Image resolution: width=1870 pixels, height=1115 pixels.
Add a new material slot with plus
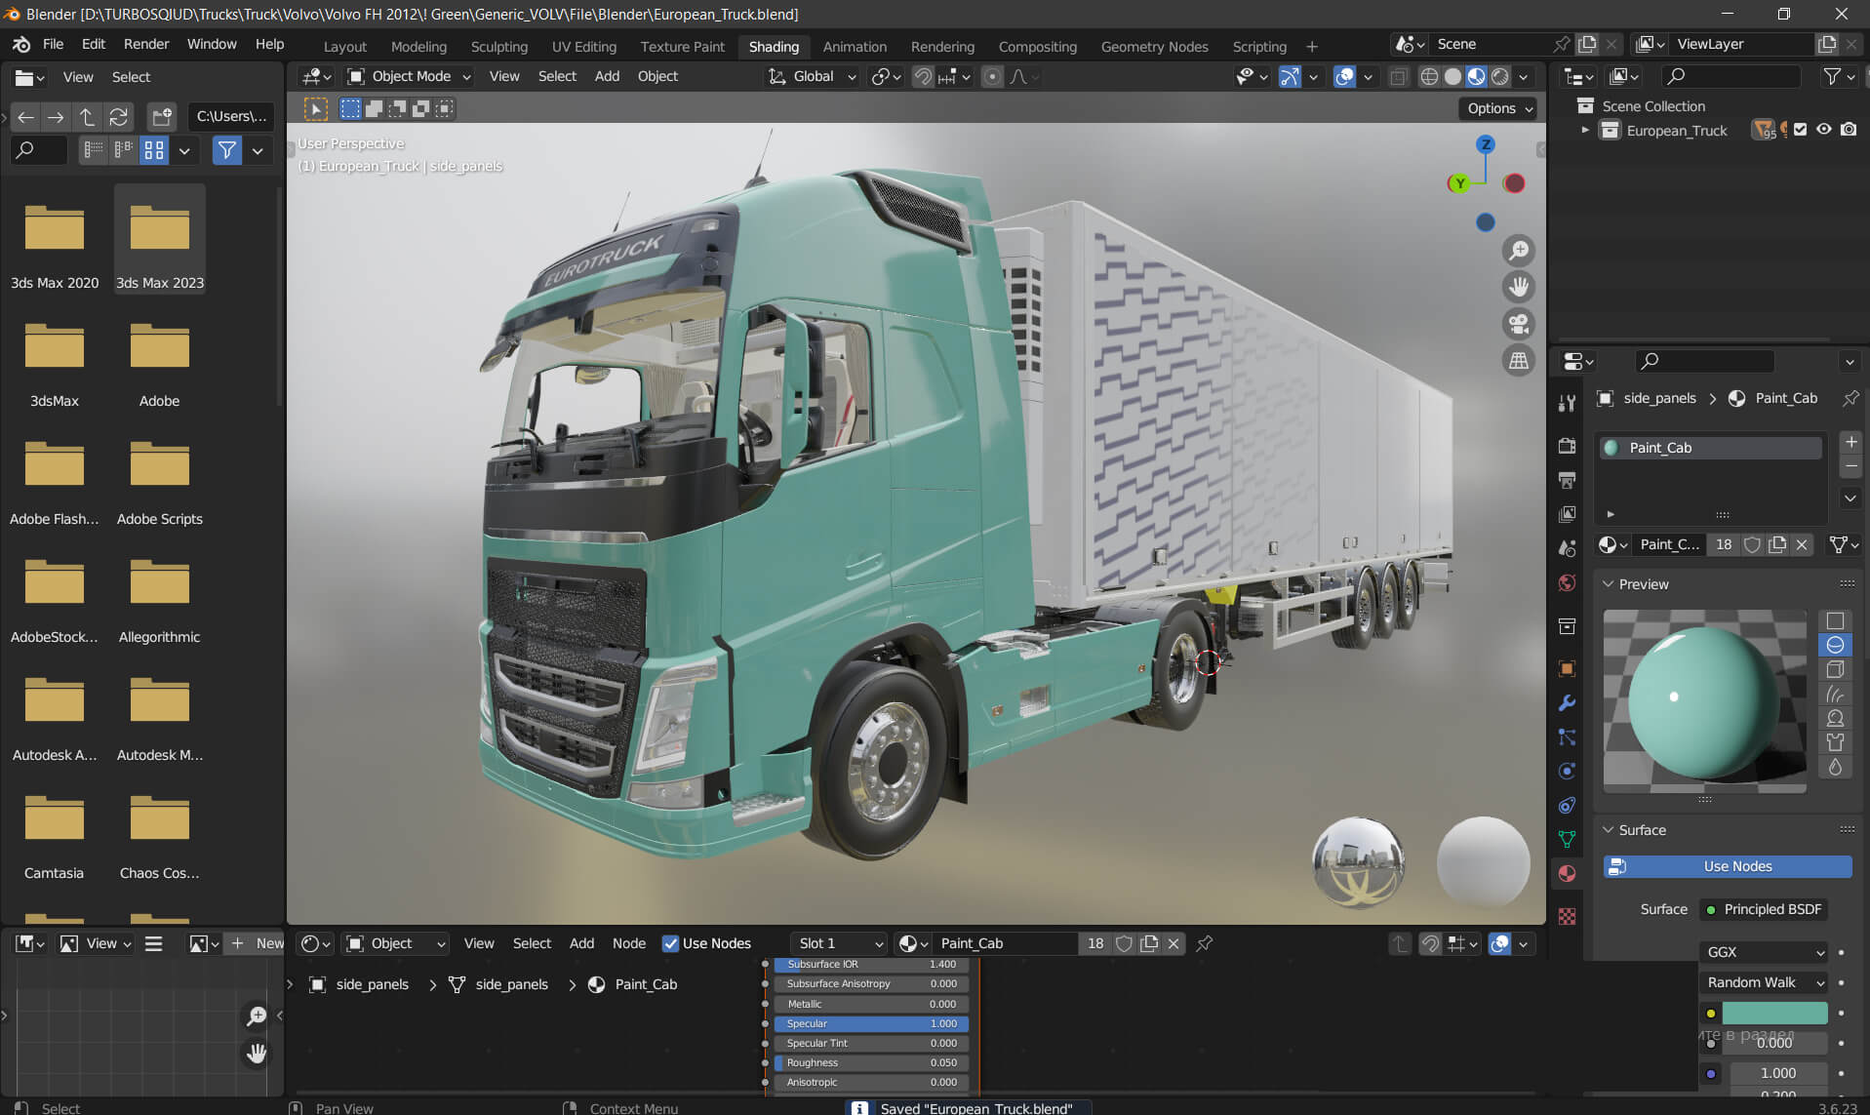[x=1850, y=442]
